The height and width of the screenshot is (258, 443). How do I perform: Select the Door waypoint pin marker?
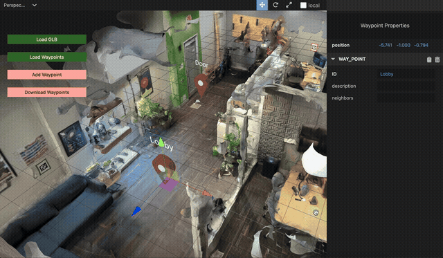coord(201,86)
